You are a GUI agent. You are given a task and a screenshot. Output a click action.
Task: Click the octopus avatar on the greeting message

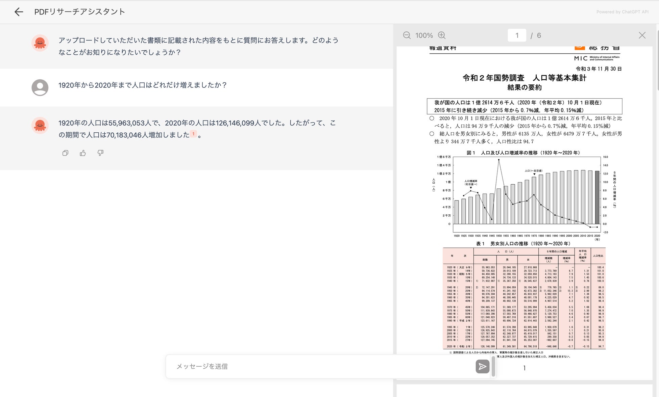point(40,43)
